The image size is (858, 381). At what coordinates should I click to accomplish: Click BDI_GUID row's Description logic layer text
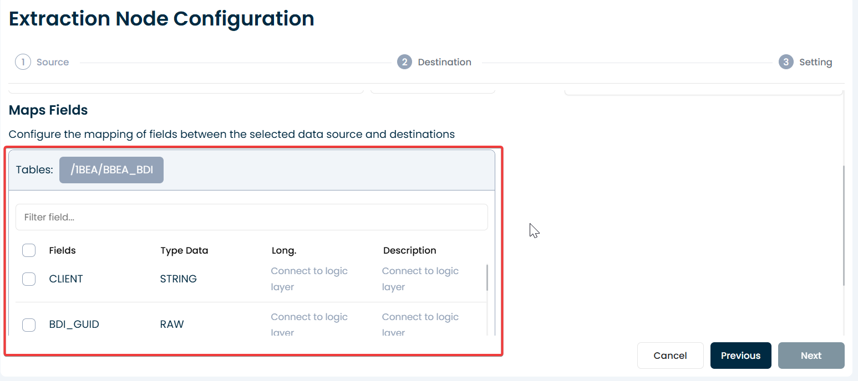pos(420,324)
